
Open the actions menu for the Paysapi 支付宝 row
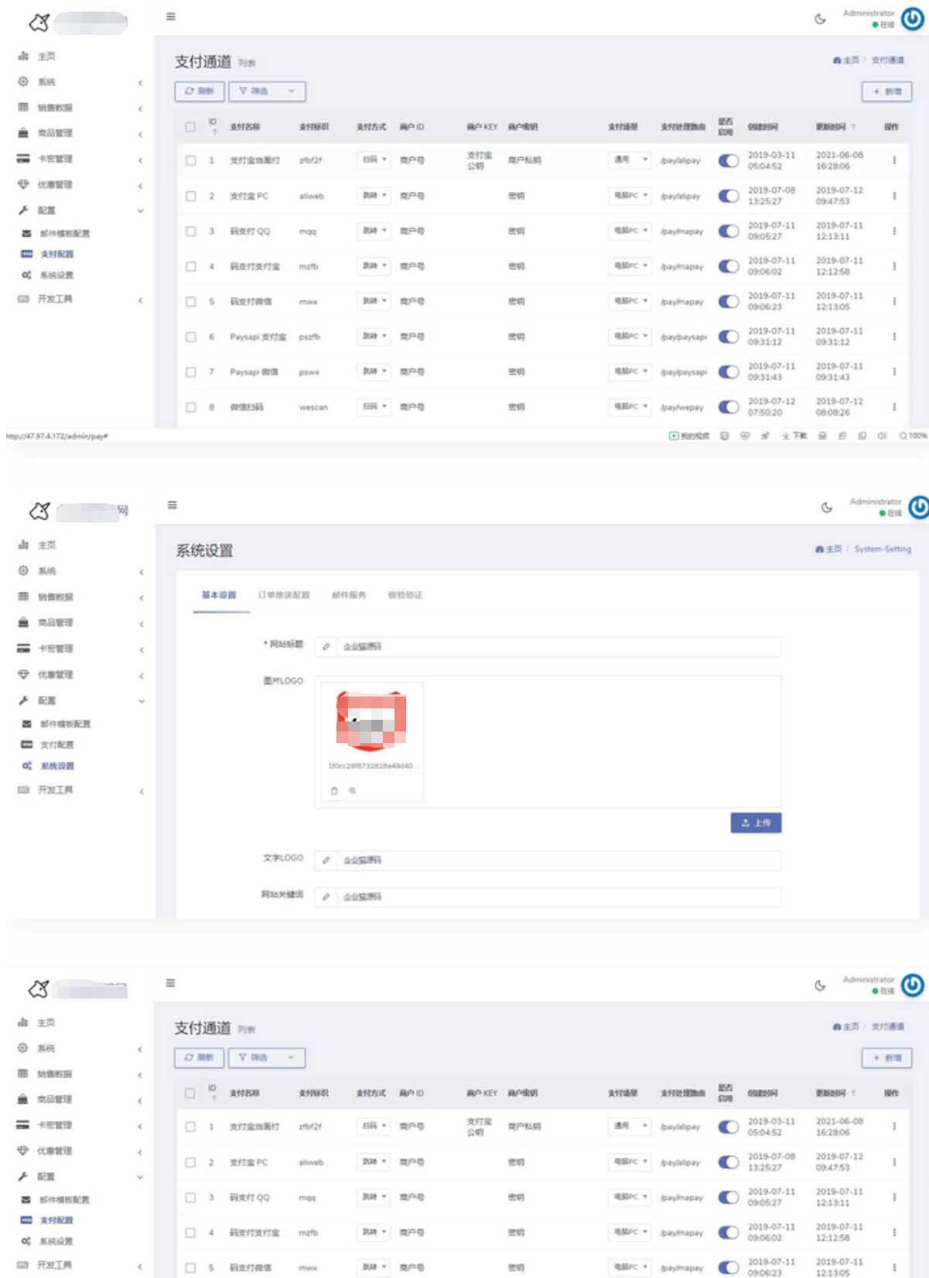point(894,337)
